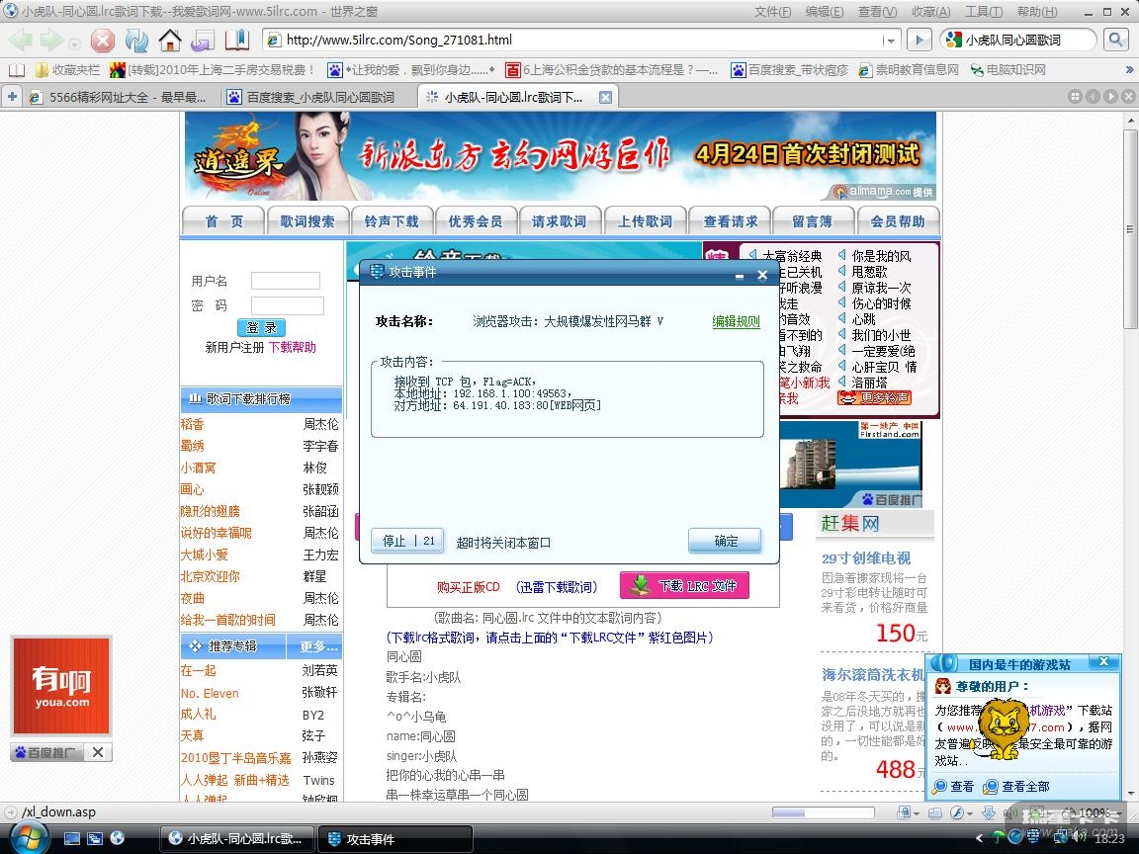Image resolution: width=1139 pixels, height=854 pixels.
Task: Open the 收藏(A) menu
Action: click(931, 11)
